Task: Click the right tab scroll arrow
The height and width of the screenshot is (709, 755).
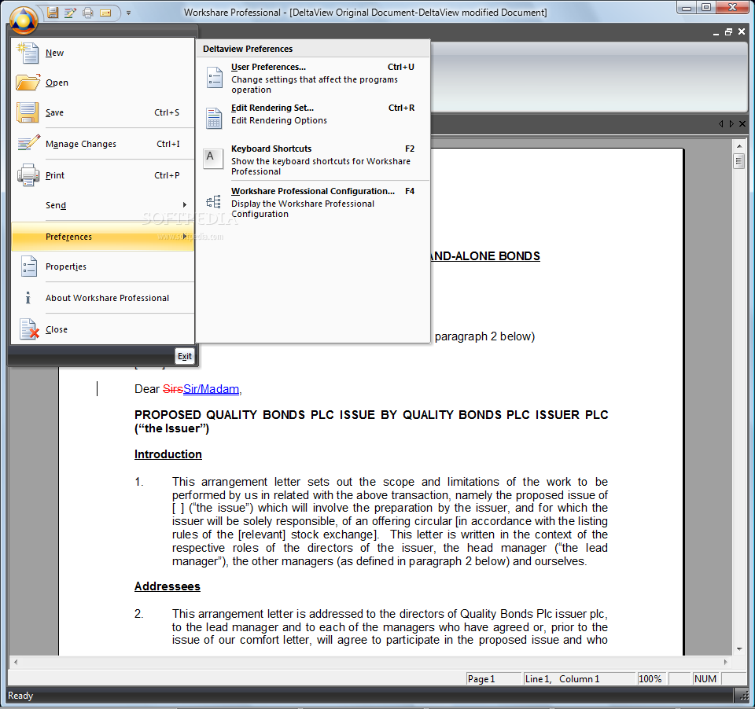Action: pos(731,123)
